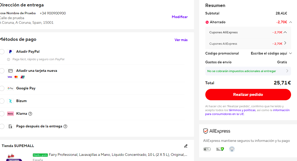Click the Google Pay logo icon
Image resolution: width=297 pixels, height=161 pixels.
tap(10, 88)
